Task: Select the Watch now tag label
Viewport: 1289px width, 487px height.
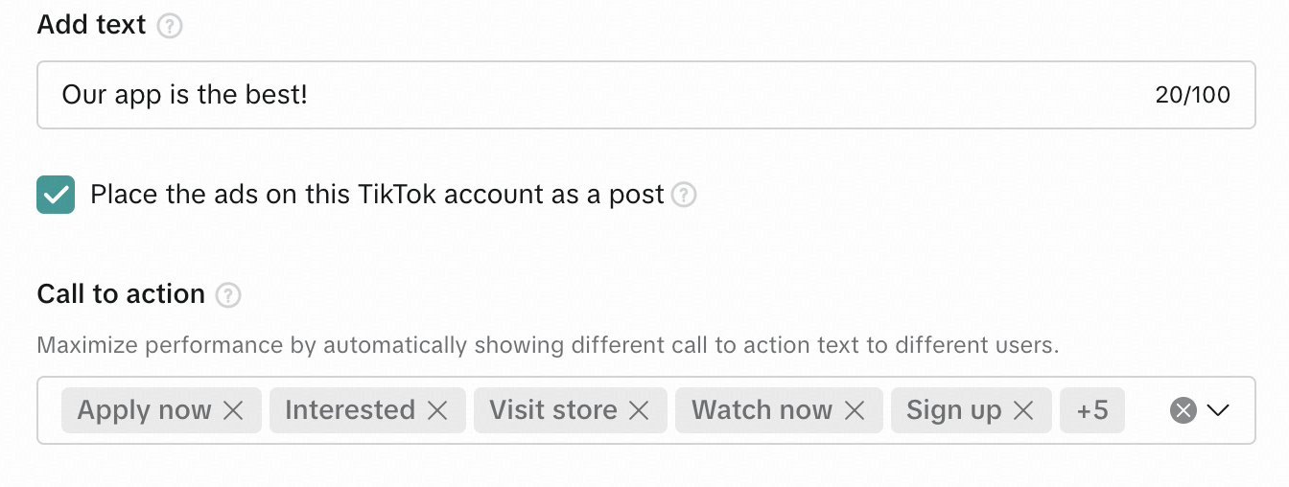Action: click(762, 410)
